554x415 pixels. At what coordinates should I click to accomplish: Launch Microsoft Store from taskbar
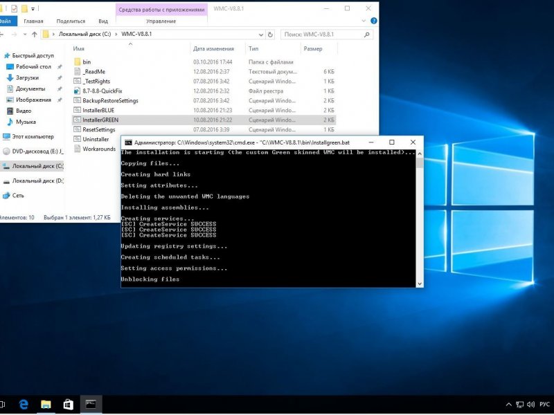coord(68,405)
